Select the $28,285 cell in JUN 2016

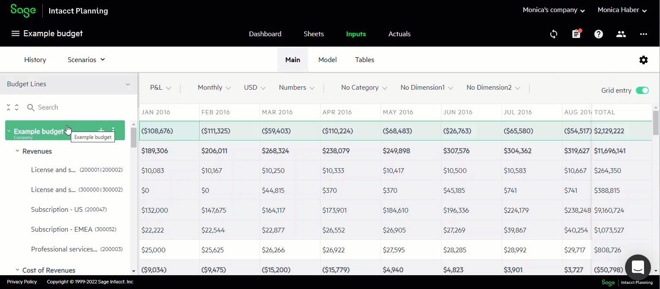pos(471,250)
